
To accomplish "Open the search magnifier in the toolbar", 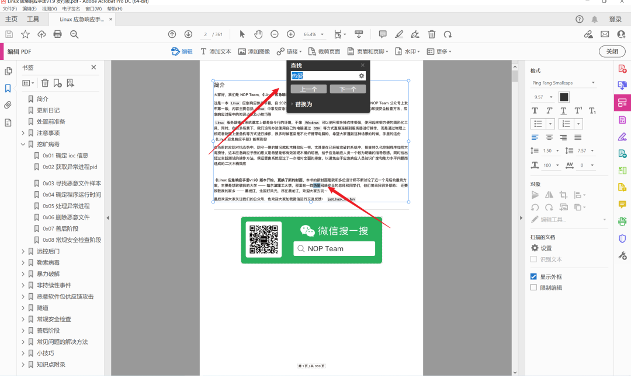I will [x=74, y=34].
